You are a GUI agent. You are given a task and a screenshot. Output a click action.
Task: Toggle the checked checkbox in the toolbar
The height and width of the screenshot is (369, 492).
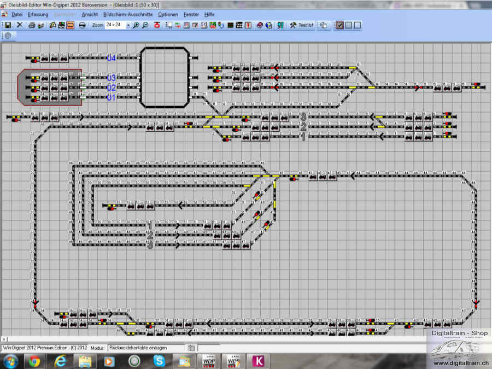point(339,25)
